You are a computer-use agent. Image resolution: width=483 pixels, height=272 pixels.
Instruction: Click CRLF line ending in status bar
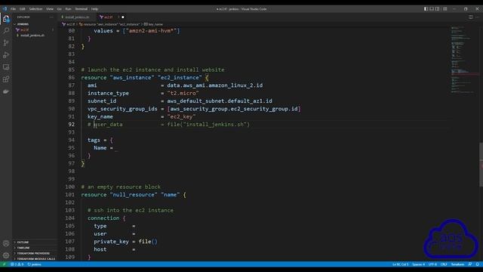(444, 264)
